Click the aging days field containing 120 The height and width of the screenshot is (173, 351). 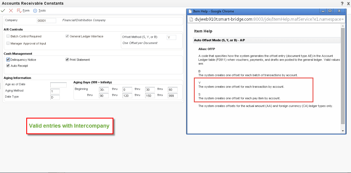(x=127, y=96)
